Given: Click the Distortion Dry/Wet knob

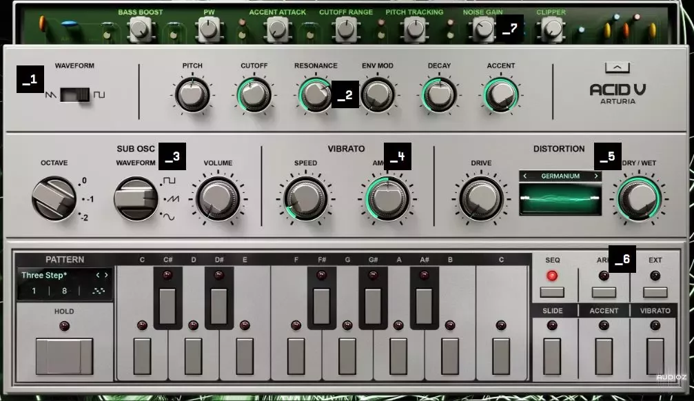Looking at the screenshot, I should click(639, 198).
